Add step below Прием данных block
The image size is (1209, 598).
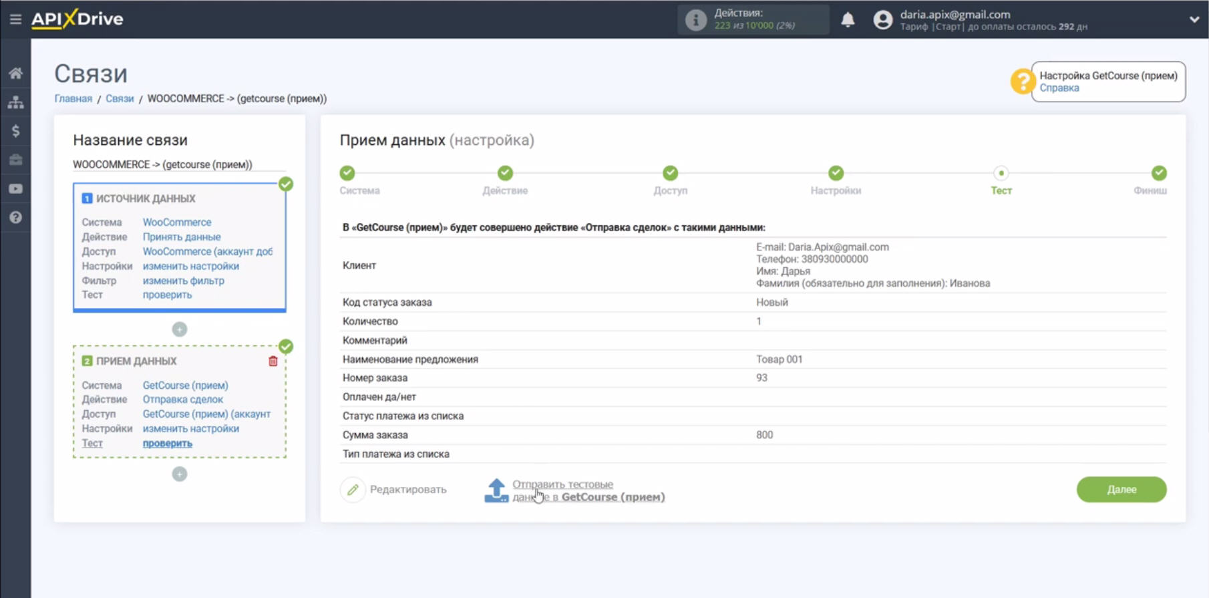180,474
